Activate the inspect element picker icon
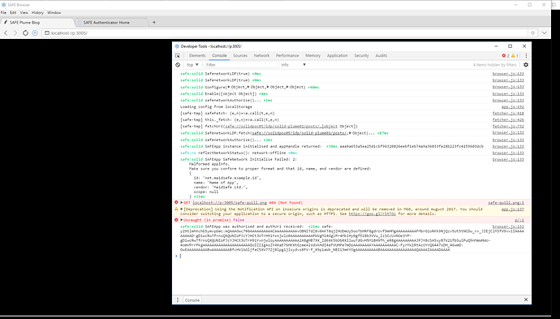 (x=178, y=56)
